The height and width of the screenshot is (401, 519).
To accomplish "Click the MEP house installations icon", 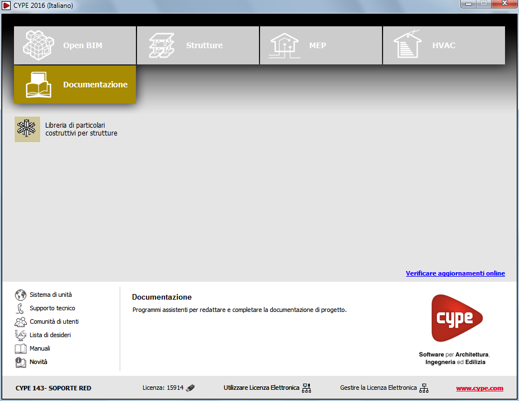I will pyautogui.click(x=284, y=46).
